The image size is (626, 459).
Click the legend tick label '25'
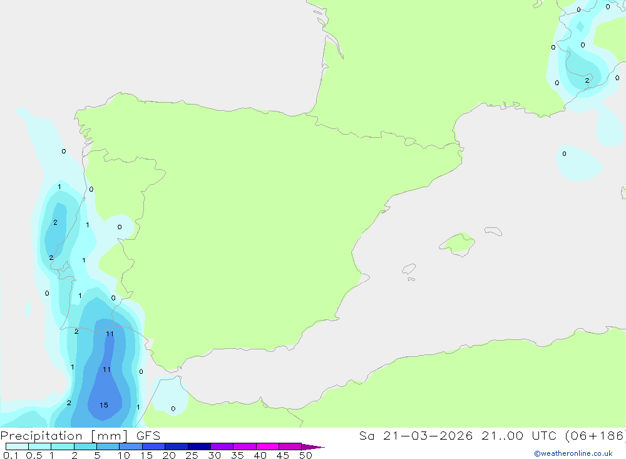pos(192,455)
